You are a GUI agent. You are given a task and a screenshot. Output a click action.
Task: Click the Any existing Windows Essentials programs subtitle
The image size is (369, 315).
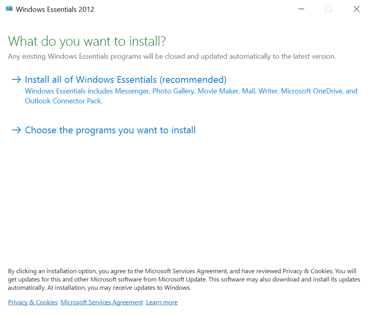172,56
